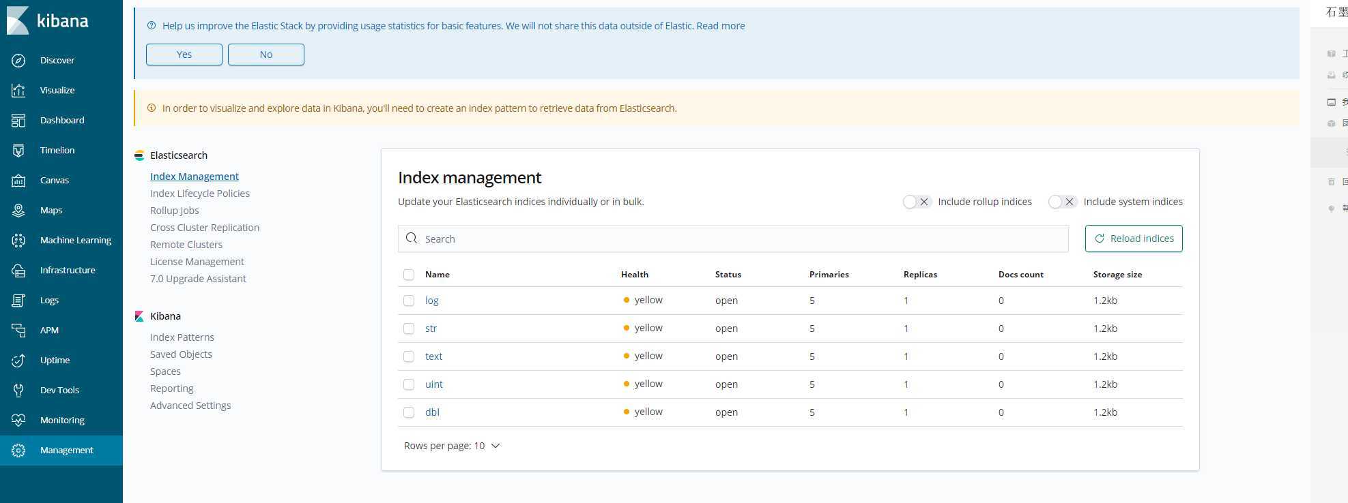Open Maps icon in sidebar

point(18,211)
